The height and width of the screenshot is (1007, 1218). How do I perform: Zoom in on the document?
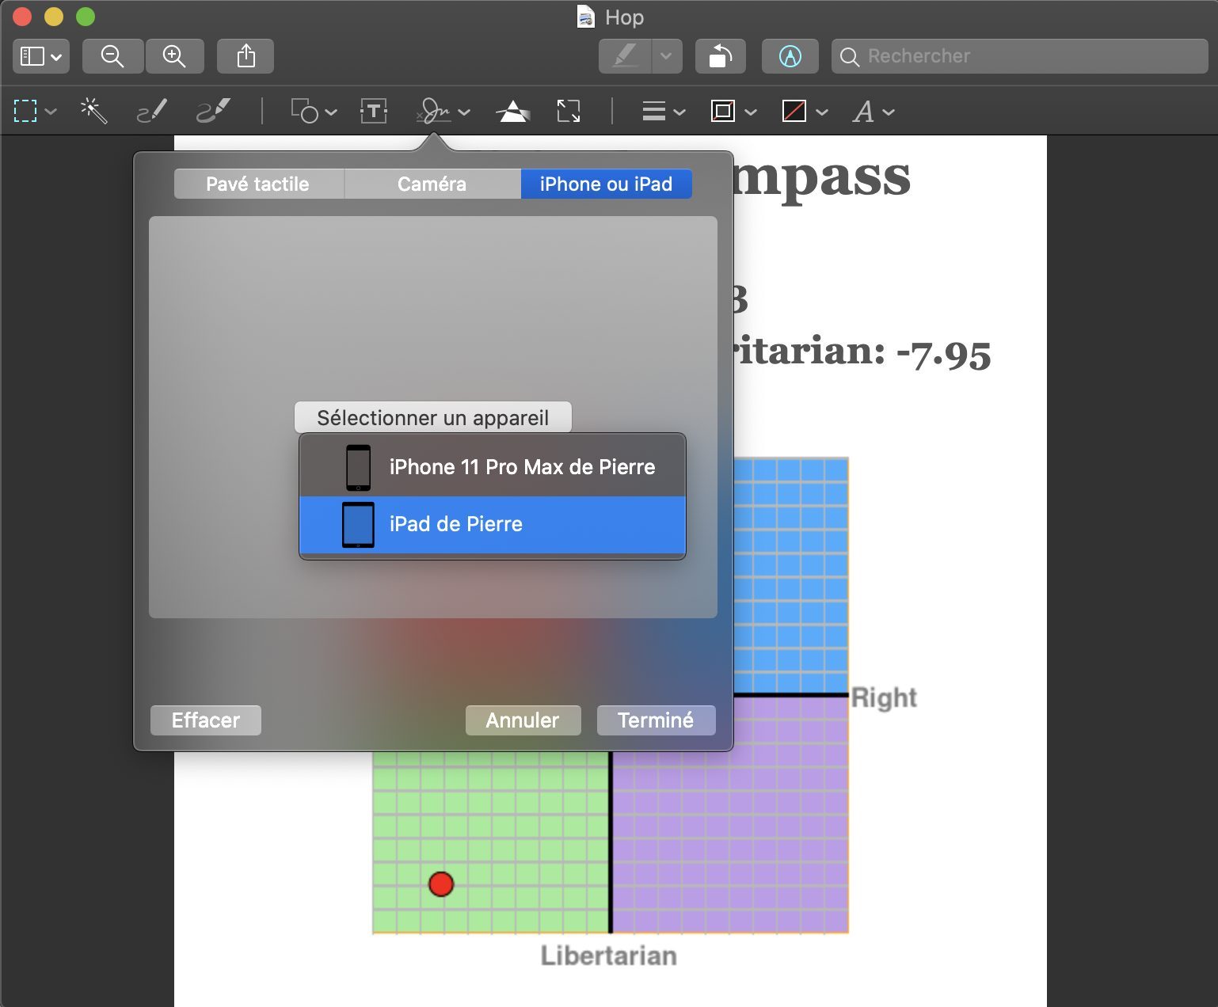174,56
